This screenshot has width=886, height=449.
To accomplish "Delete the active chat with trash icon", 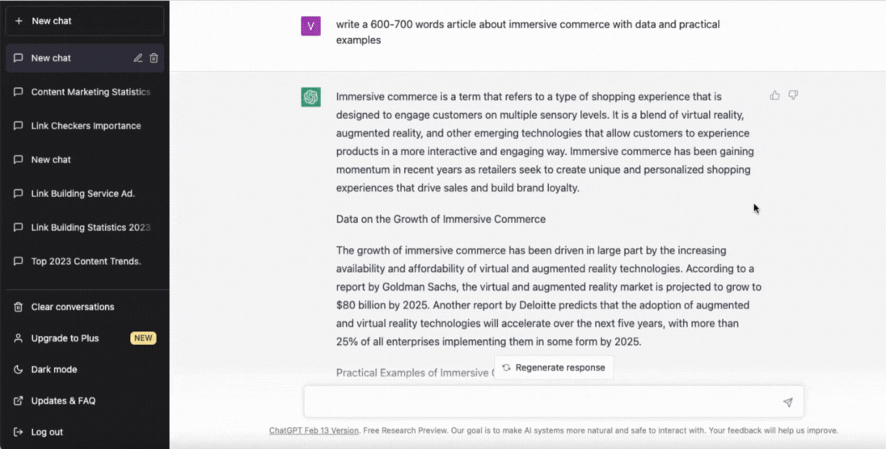I will [x=154, y=58].
